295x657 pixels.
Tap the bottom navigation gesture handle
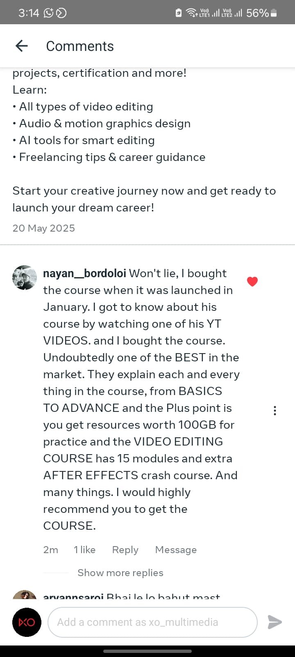point(147,651)
